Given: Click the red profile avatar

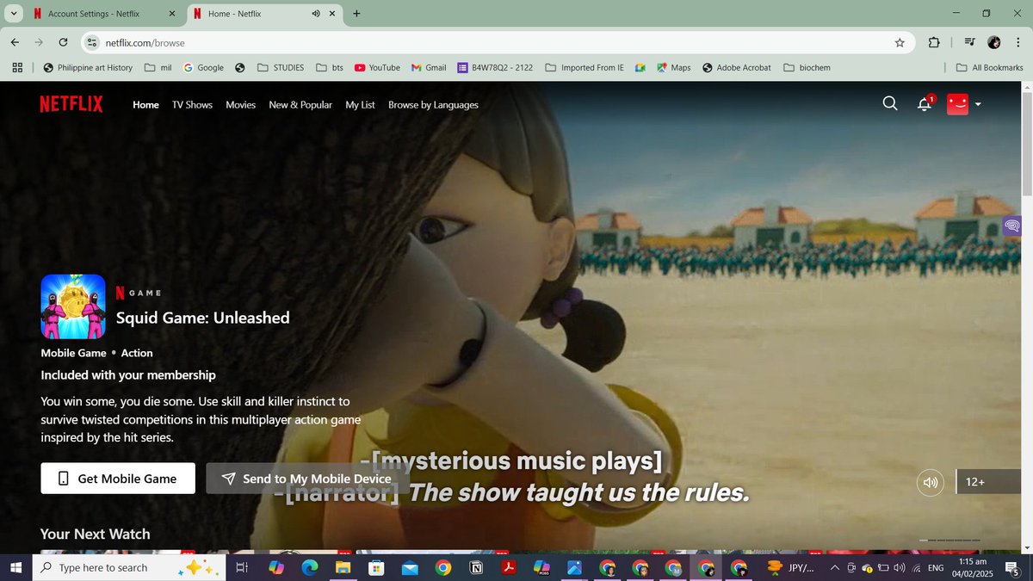Looking at the screenshot, I should pos(957,104).
